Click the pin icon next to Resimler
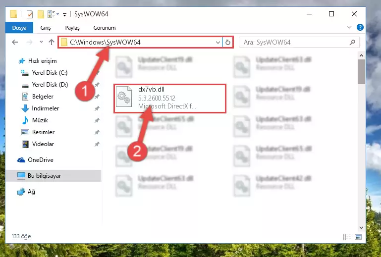381x257 pixels. click(x=97, y=132)
